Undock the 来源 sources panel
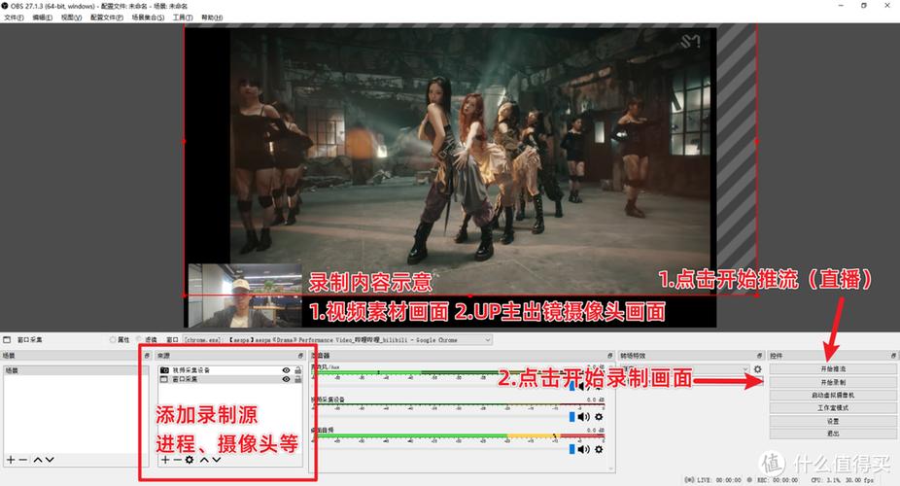Image resolution: width=900 pixels, height=486 pixels. [300, 356]
